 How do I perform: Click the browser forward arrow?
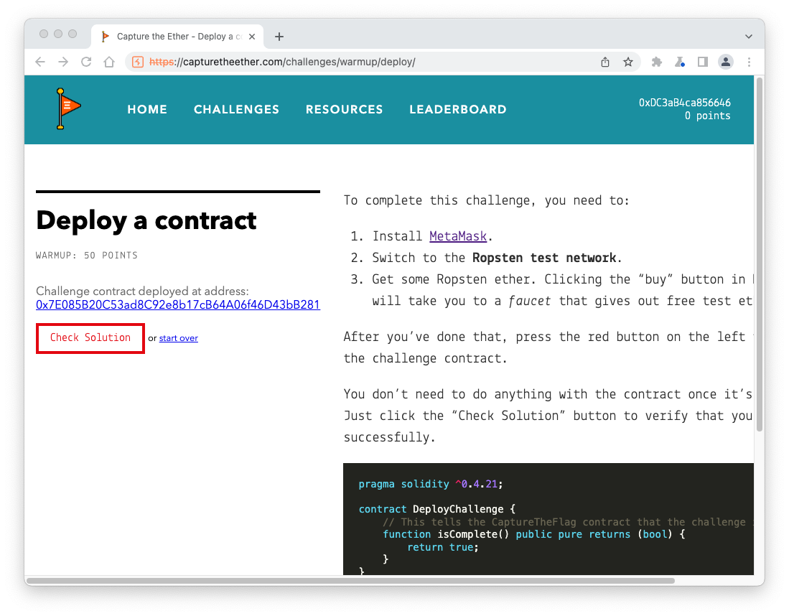click(63, 62)
